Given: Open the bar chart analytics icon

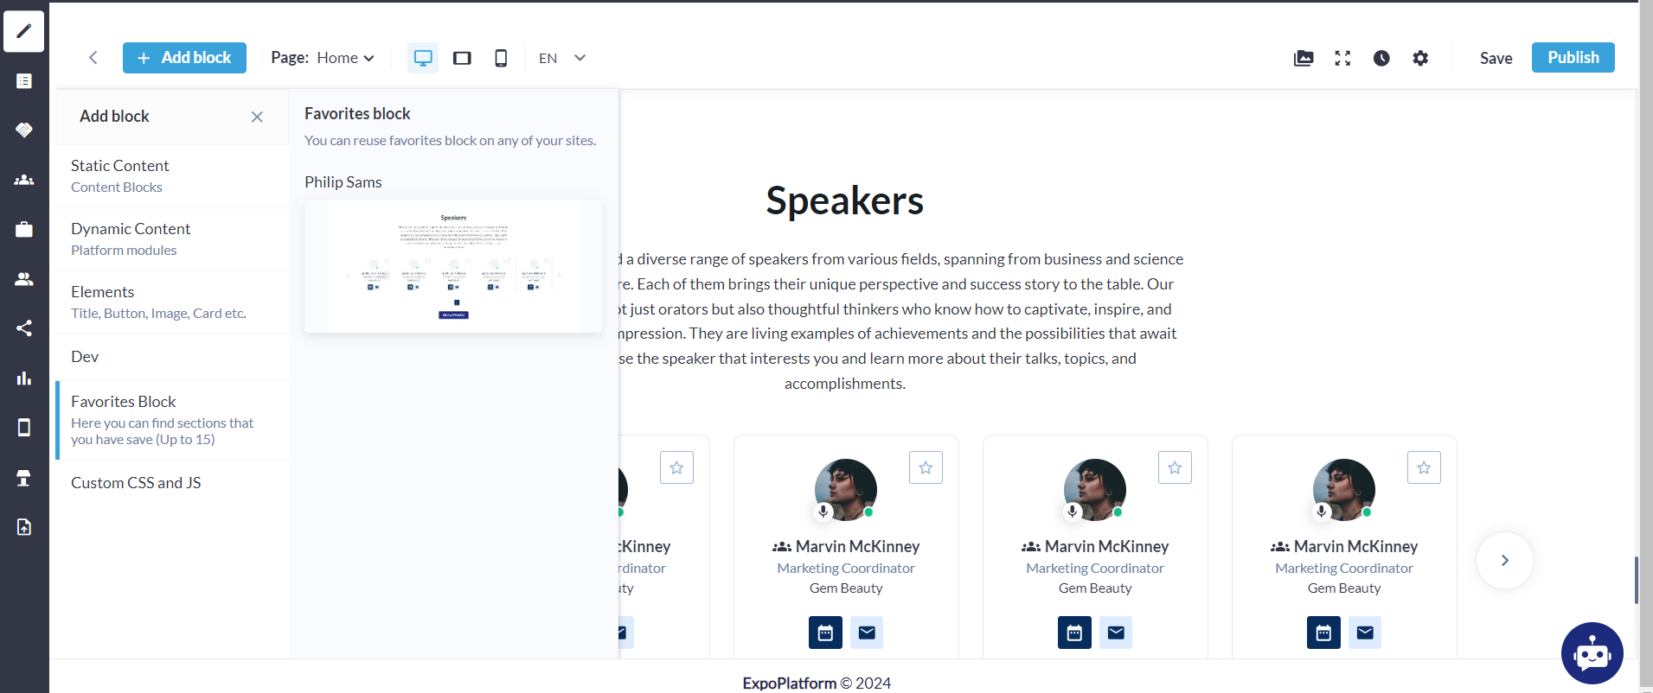Looking at the screenshot, I should point(24,378).
